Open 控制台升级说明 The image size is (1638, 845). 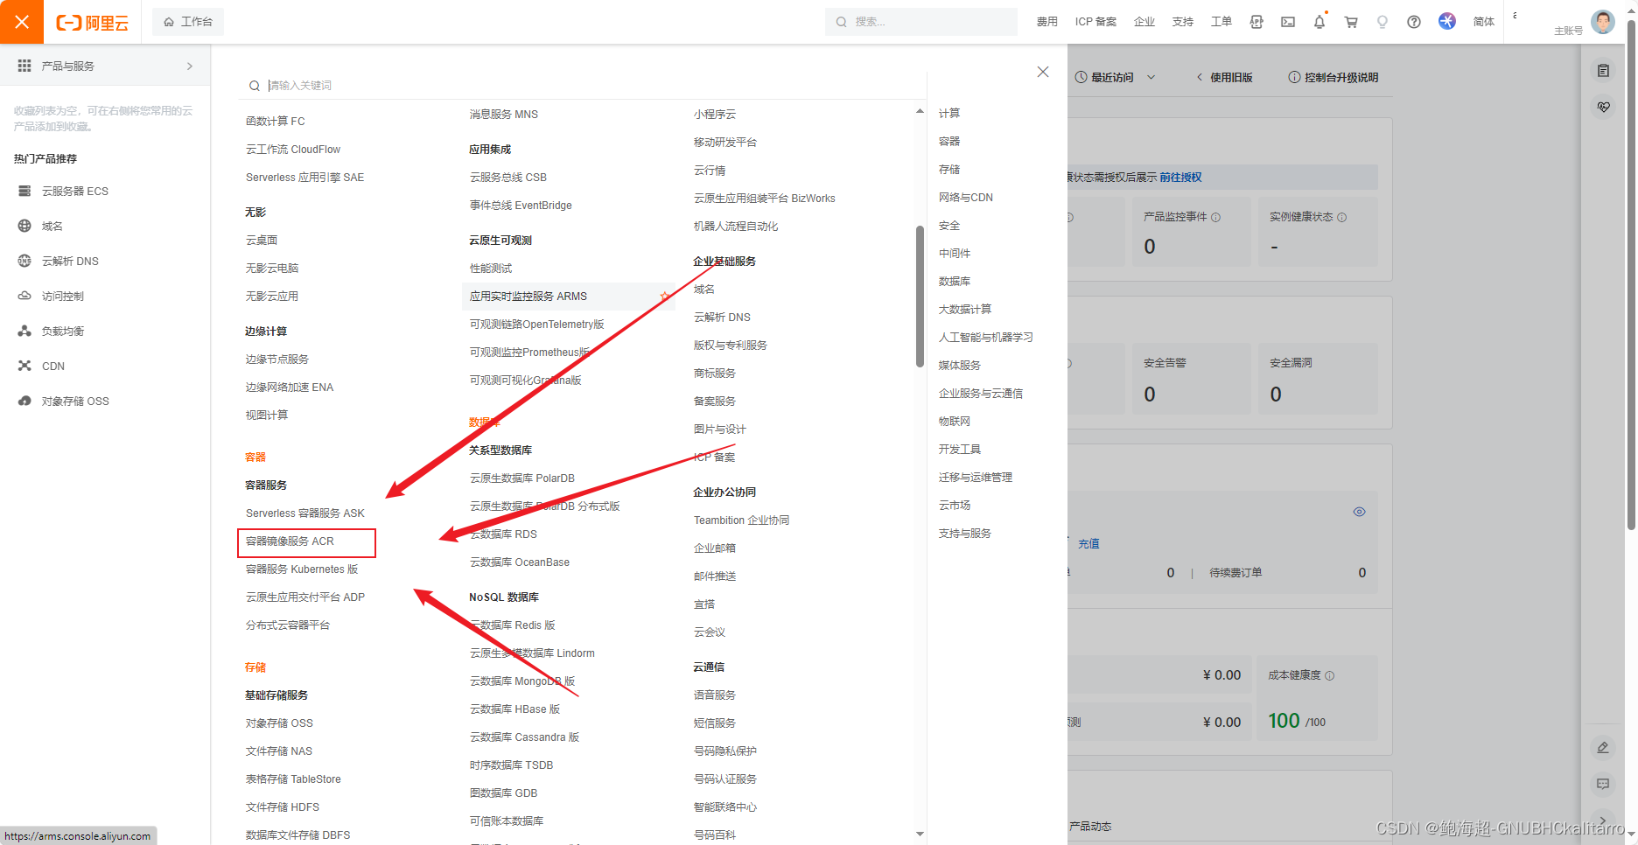click(1333, 77)
